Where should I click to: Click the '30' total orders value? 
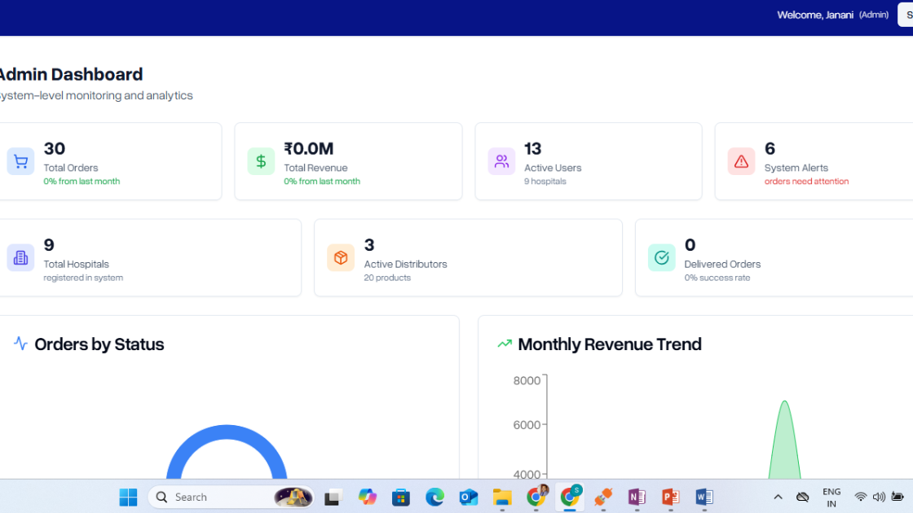(54, 149)
